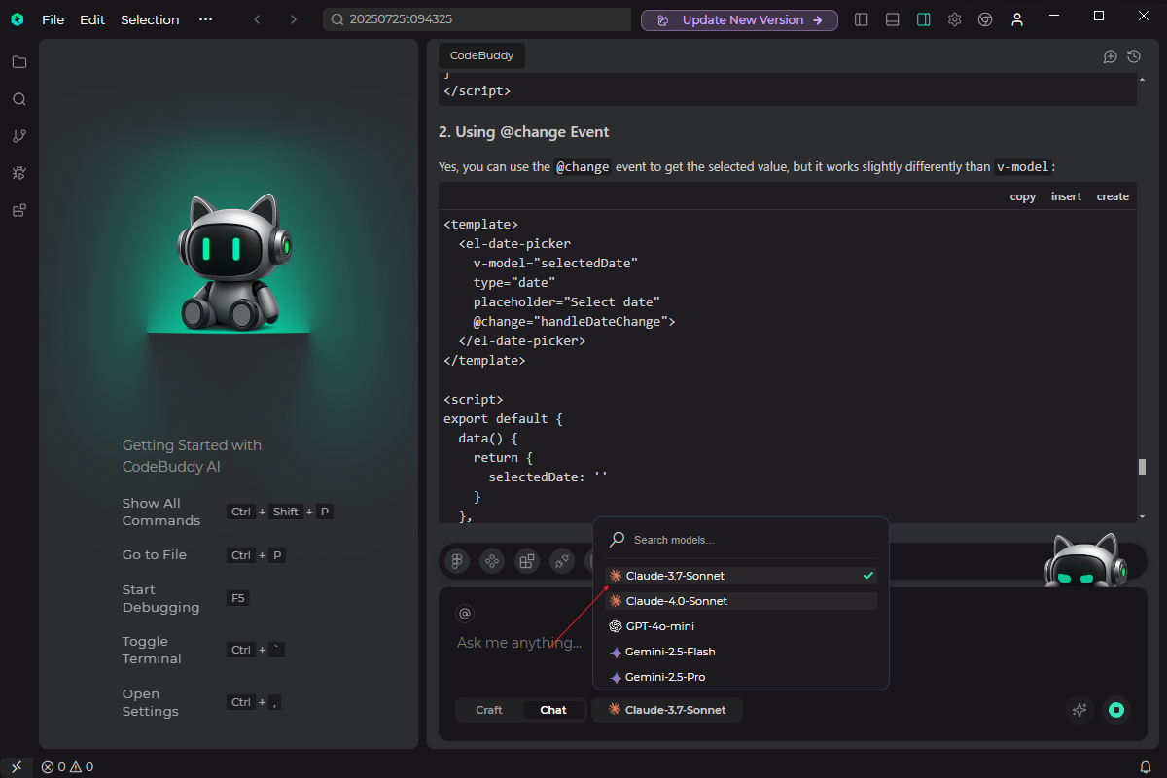Open the File menu
The height and width of the screenshot is (778, 1167).
point(53,19)
